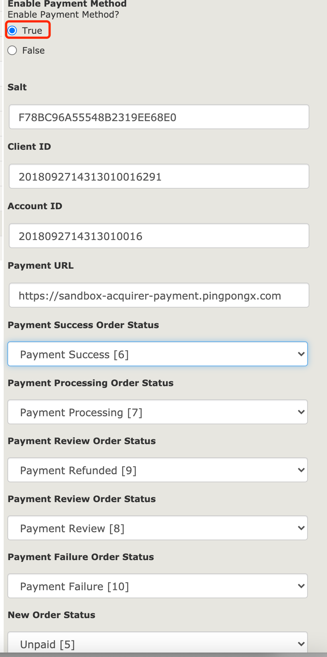Select the False radio button
327x657 pixels.
coord(12,50)
